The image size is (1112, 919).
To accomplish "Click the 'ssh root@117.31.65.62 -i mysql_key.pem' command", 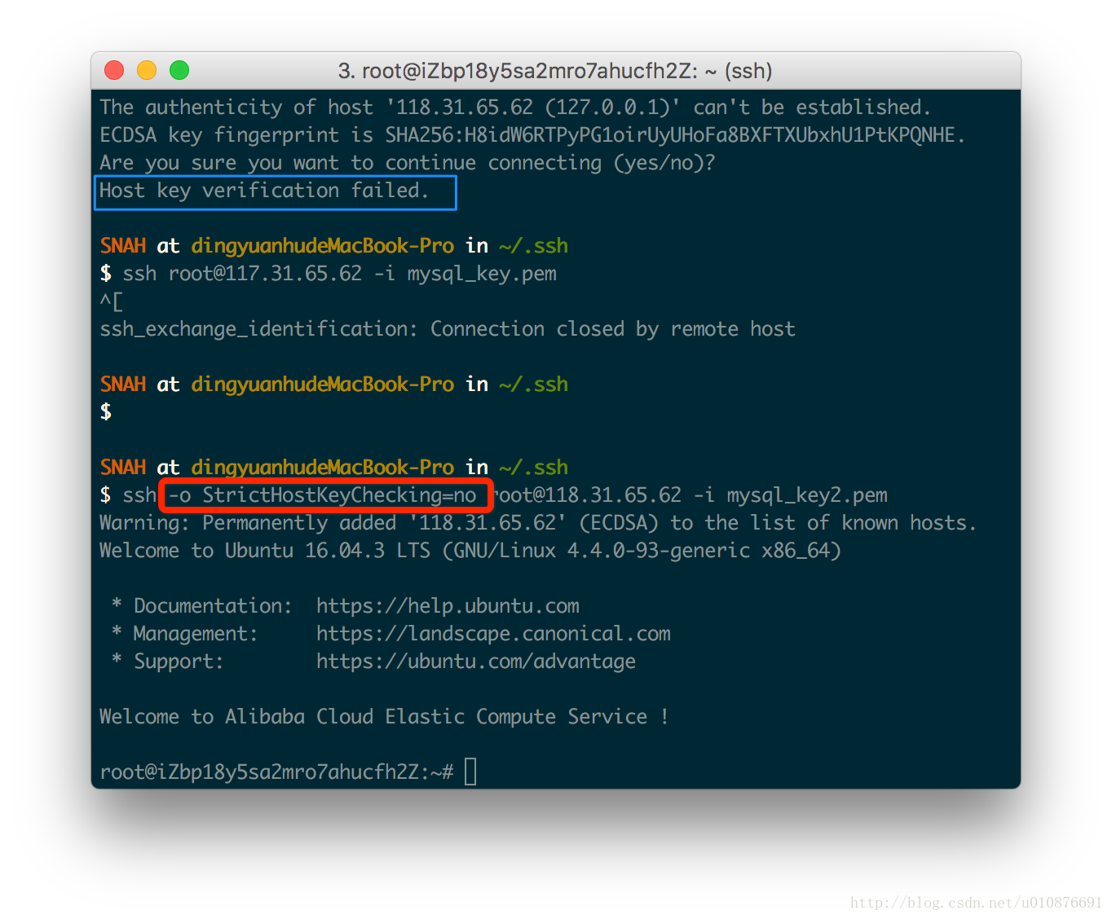I will pos(340,274).
